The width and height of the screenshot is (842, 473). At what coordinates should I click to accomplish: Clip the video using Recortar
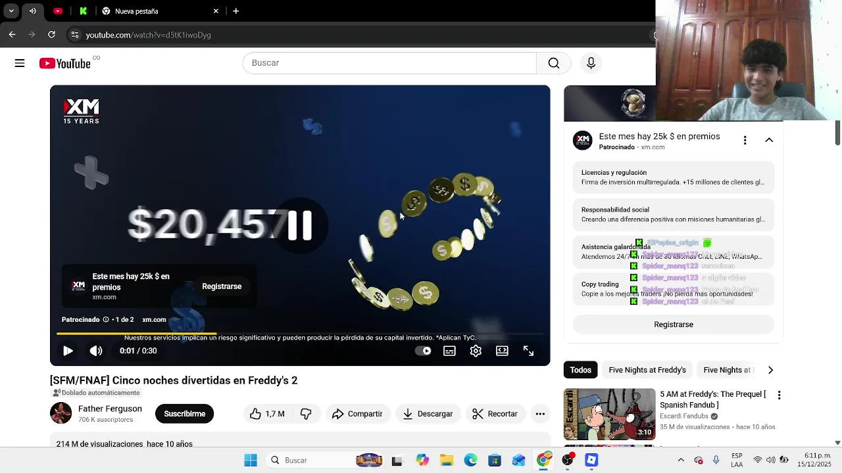(x=495, y=414)
